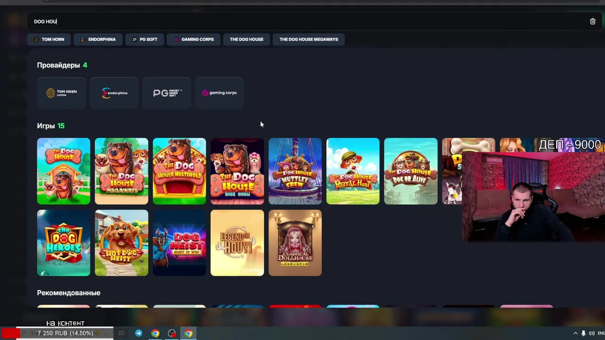Open Dog Heist Shift 'N' Win tile
The width and height of the screenshot is (605, 340).
point(180,243)
